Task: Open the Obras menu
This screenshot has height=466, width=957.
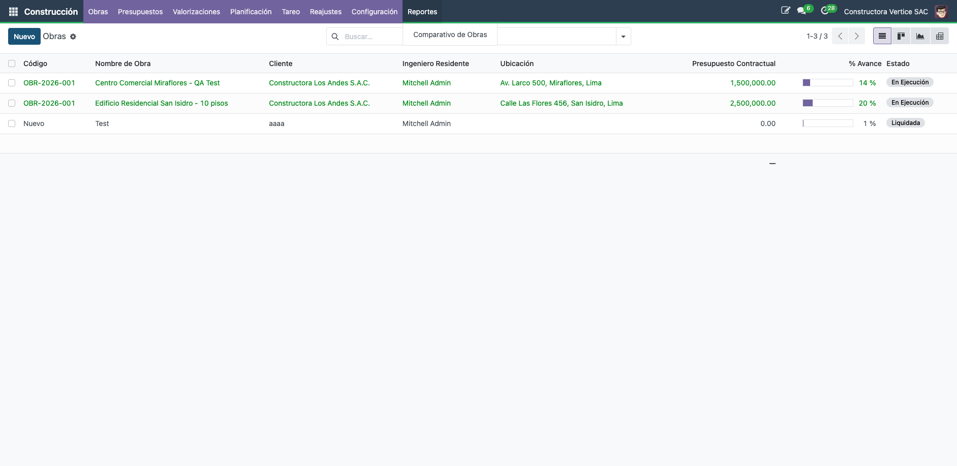Action: [98, 12]
